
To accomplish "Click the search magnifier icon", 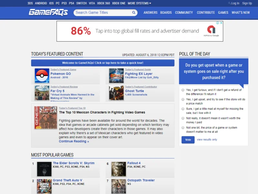I will click(134, 13).
